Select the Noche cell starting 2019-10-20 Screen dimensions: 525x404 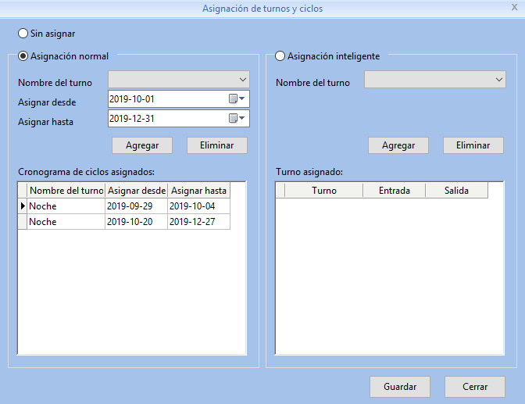tap(66, 222)
